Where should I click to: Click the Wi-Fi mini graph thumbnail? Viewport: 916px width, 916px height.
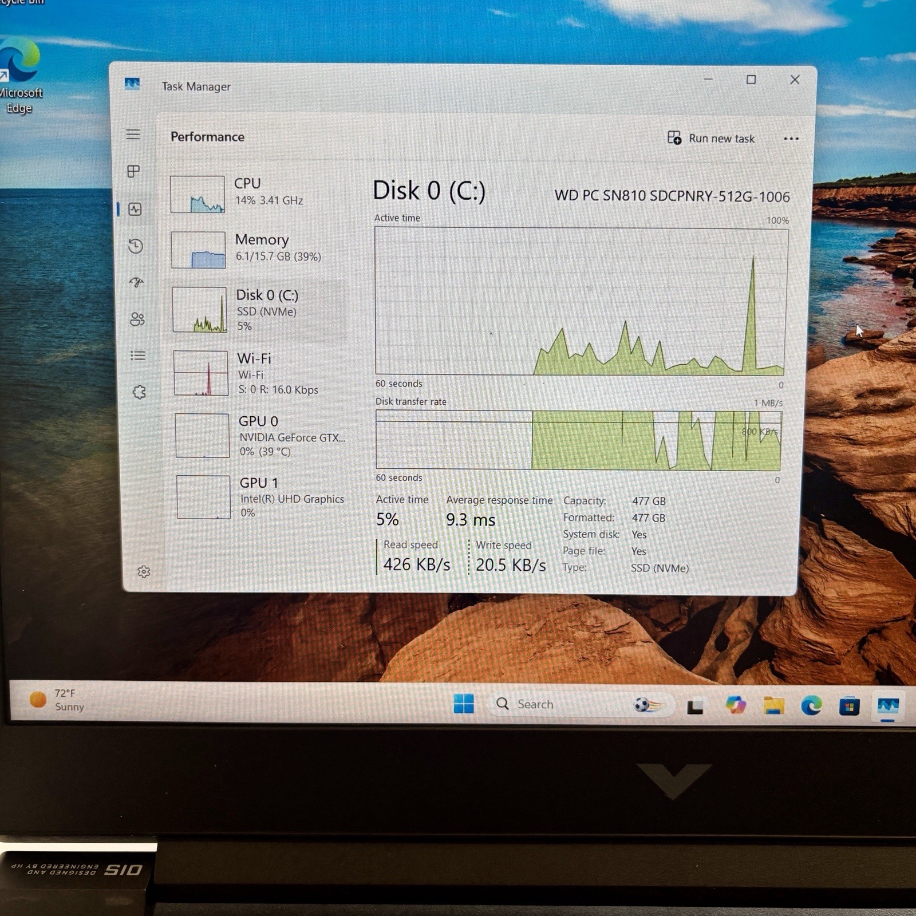coord(201,373)
